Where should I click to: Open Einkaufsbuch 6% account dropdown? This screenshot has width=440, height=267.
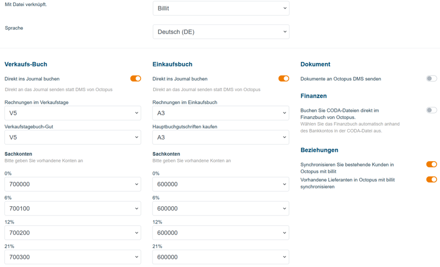[x=221, y=208]
